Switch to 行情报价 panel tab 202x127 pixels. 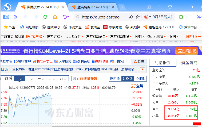[163, 63]
